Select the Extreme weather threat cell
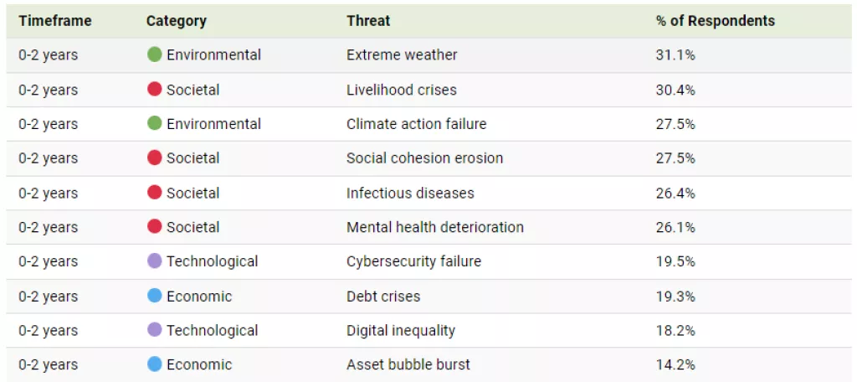The image size is (857, 382). coord(402,55)
